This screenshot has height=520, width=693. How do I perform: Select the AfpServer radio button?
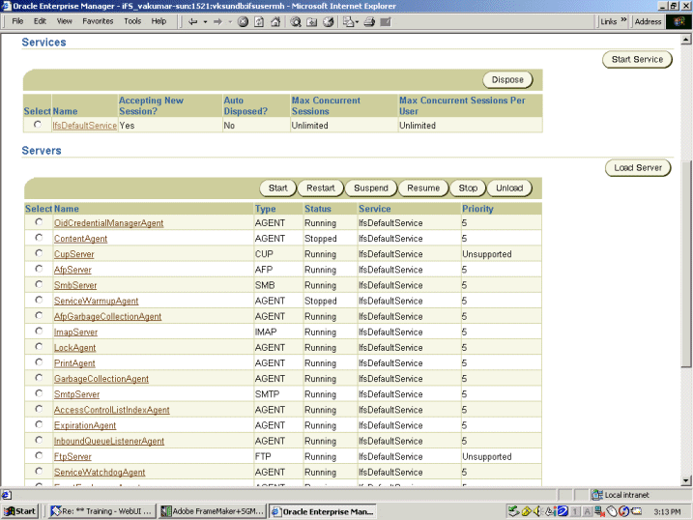[x=39, y=269]
